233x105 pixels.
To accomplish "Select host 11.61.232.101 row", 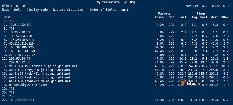I will click(x=20, y=25).
